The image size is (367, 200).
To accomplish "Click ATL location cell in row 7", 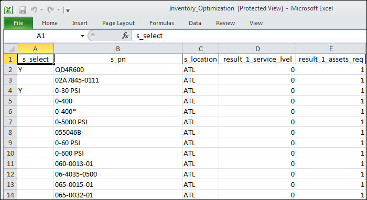I will pyautogui.click(x=201, y=122).
